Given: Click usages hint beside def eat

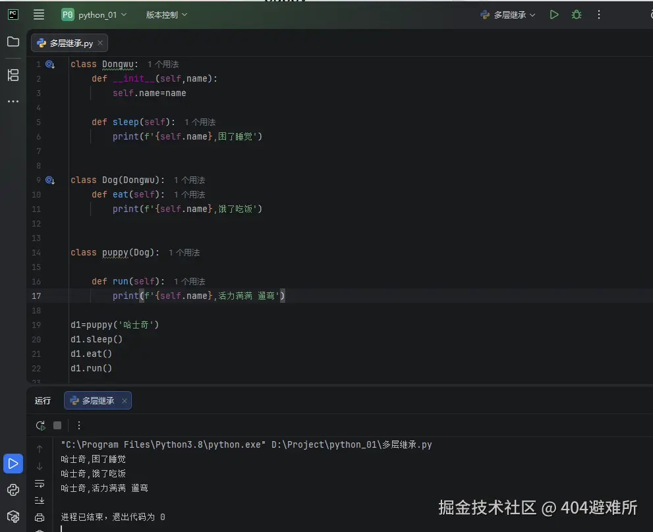Looking at the screenshot, I should (190, 194).
